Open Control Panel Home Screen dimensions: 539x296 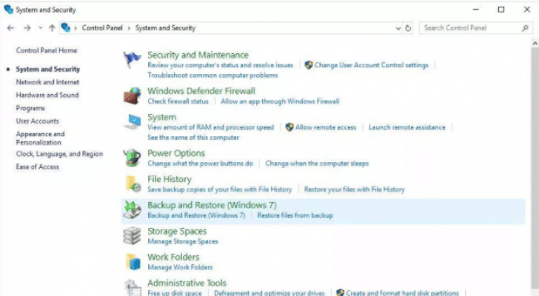(47, 50)
